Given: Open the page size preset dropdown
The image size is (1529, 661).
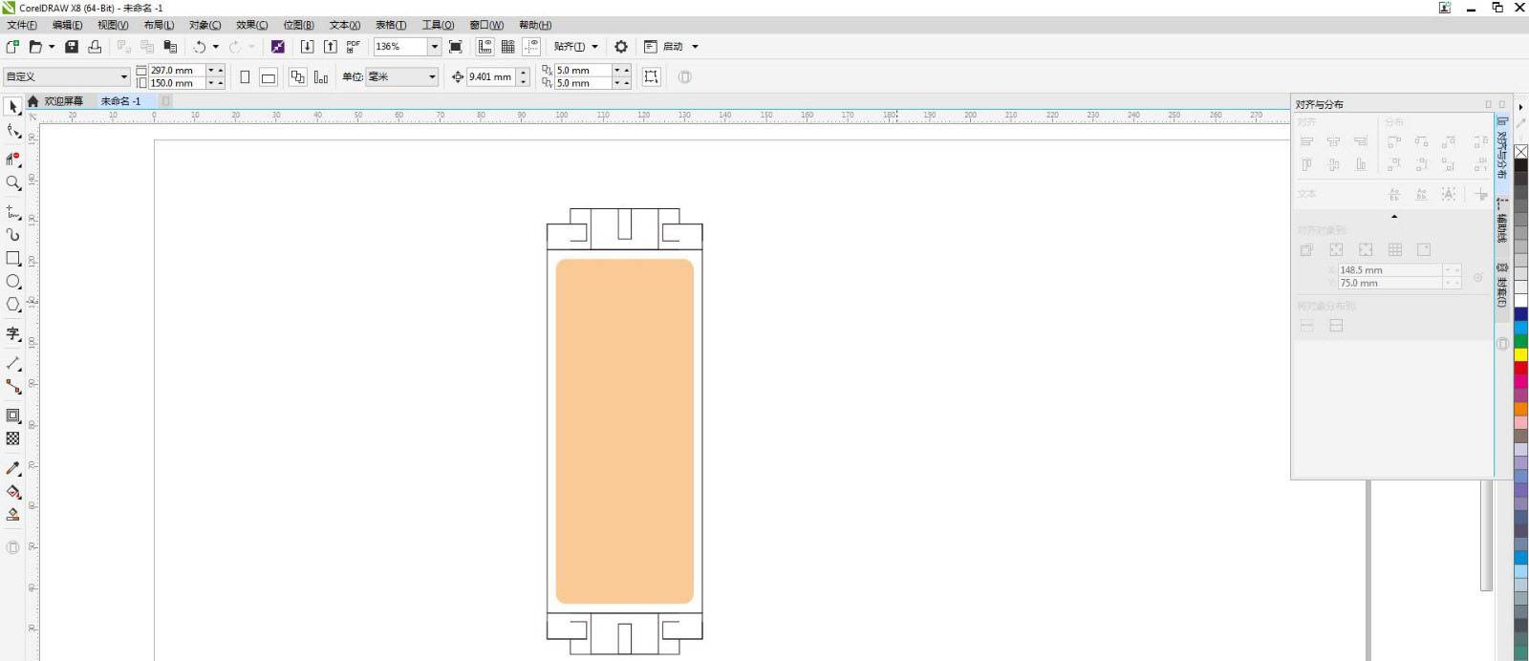Looking at the screenshot, I should pos(123,77).
